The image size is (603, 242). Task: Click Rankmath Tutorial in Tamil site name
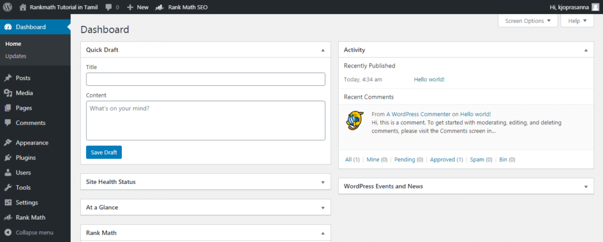click(64, 7)
